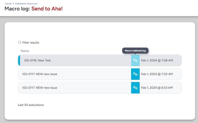Viewport: 198px width, 123px height.
Task: Click the "Last 50 executions" footer text
Action: click(31, 105)
